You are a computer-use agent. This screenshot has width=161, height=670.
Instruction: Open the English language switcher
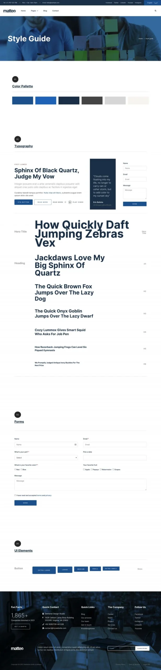click(152, 3)
